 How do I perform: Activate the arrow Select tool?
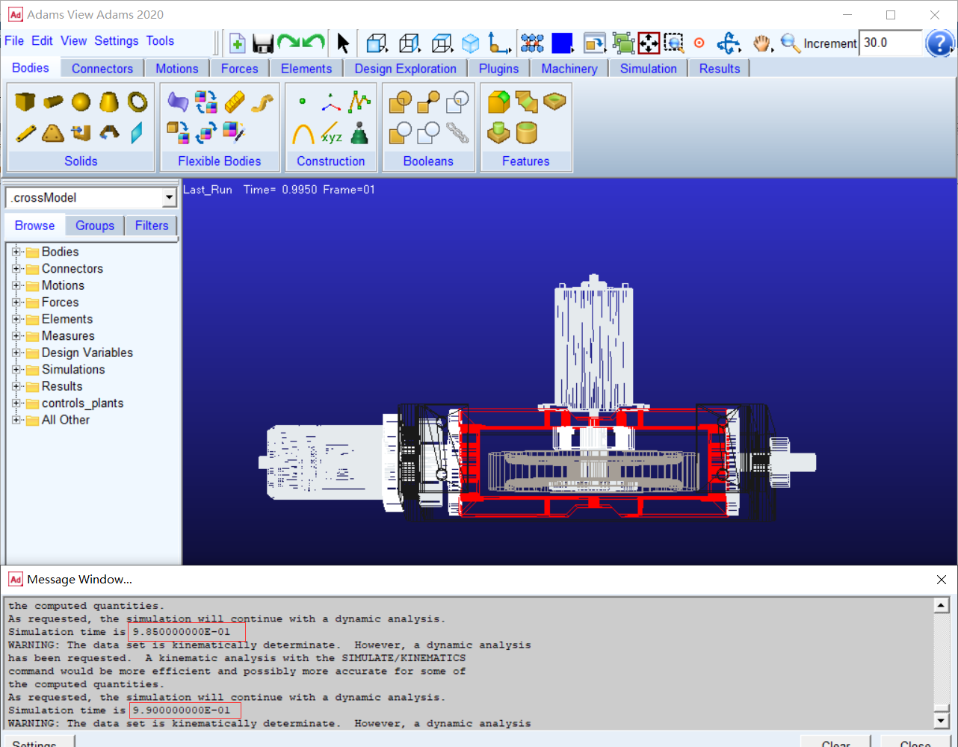[x=343, y=43]
